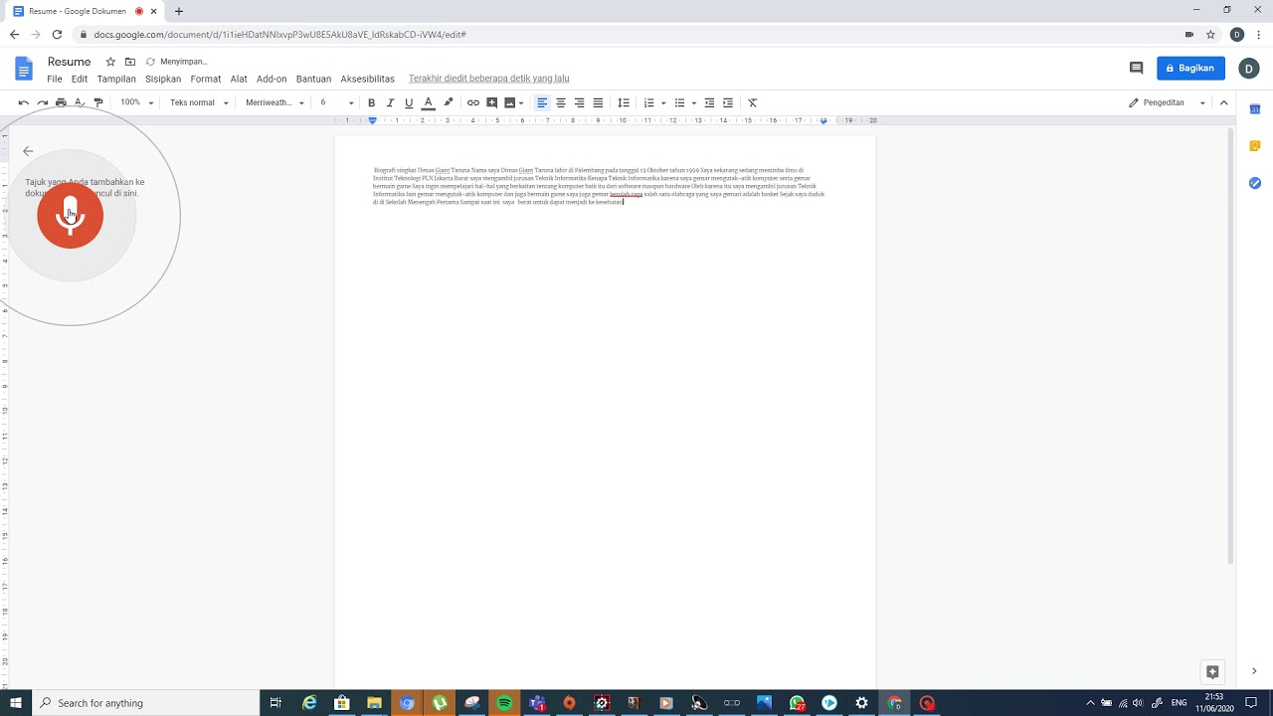
Task: Center align the text
Action: click(561, 102)
